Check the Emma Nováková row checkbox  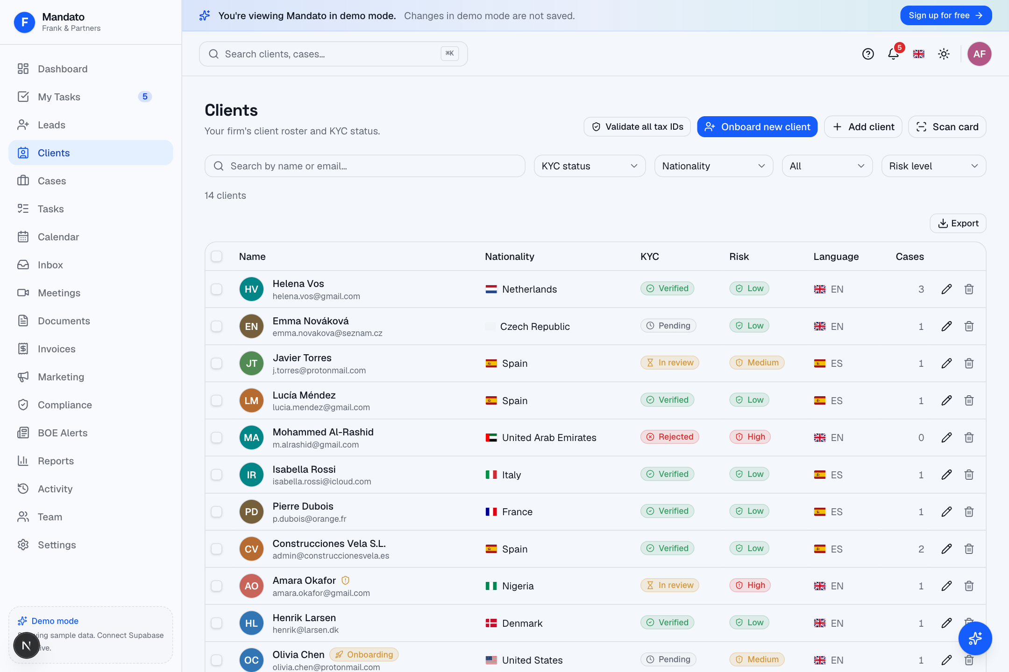tap(216, 326)
